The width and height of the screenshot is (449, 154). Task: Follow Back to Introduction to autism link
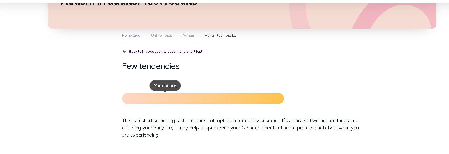165,52
